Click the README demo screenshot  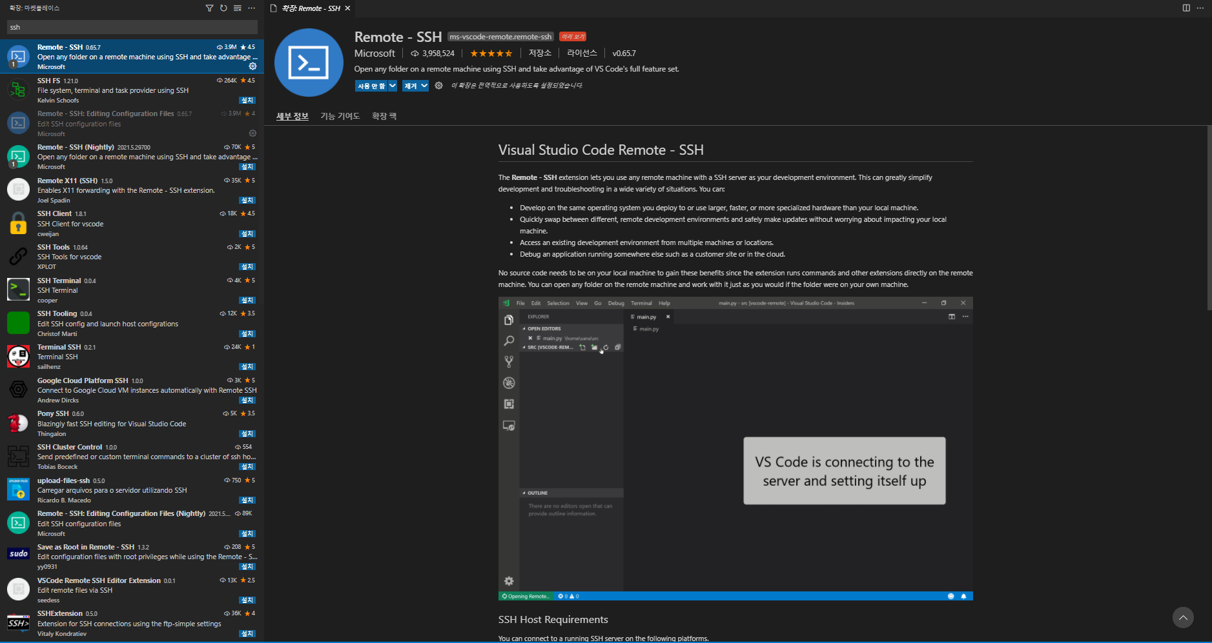(735, 449)
